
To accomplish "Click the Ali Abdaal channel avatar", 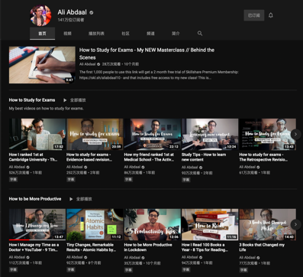I will click(40, 15).
